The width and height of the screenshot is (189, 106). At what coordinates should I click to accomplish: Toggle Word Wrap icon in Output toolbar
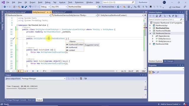[85, 79]
